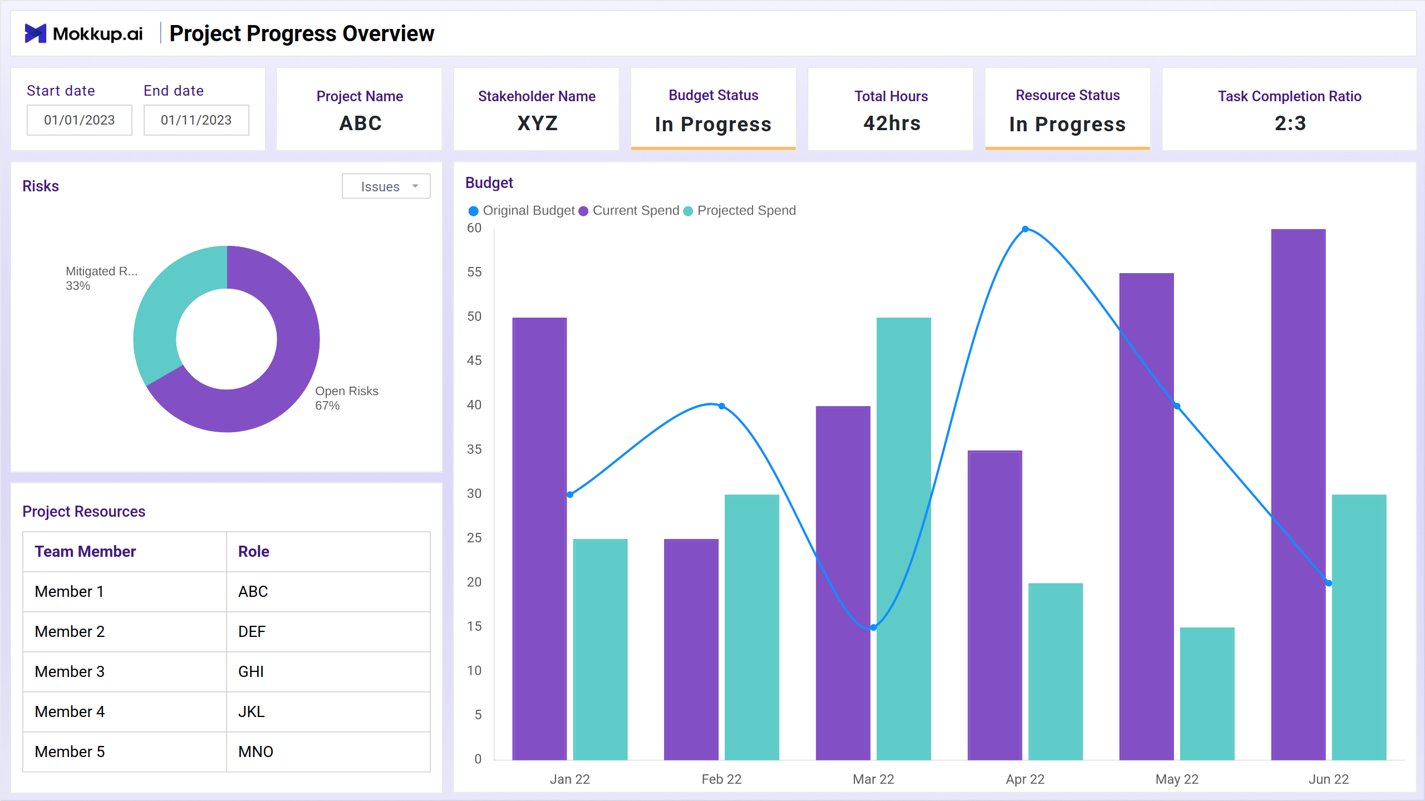Click the Project Name ABC card

click(x=360, y=109)
